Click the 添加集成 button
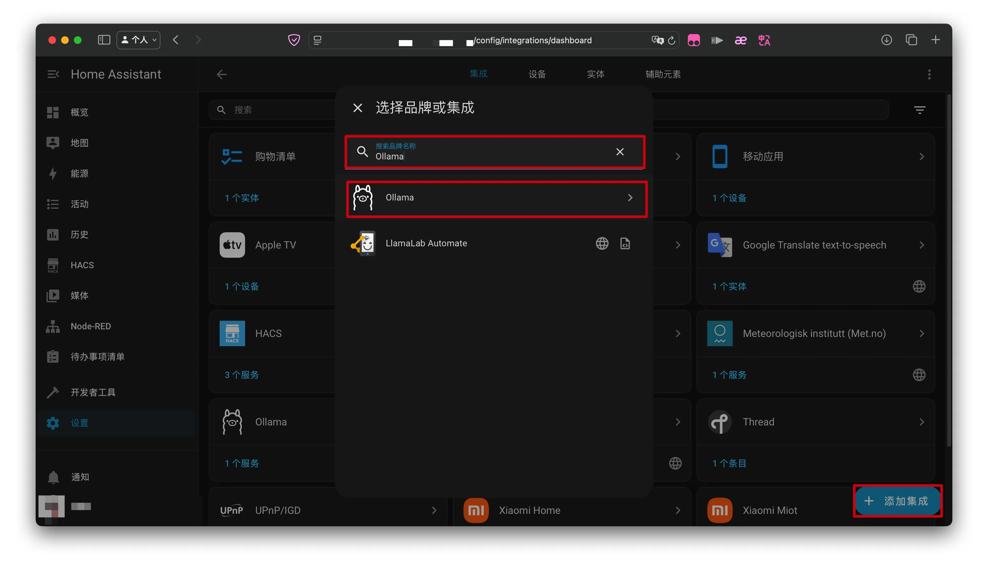Viewport: 988px width, 574px height. click(897, 501)
